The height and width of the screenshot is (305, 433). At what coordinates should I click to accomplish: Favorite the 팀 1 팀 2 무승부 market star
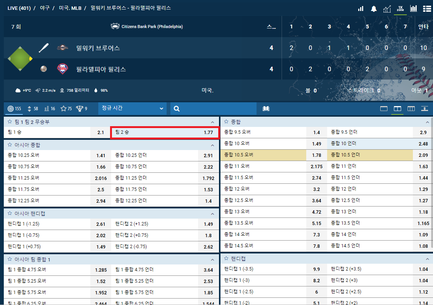tap(10, 122)
